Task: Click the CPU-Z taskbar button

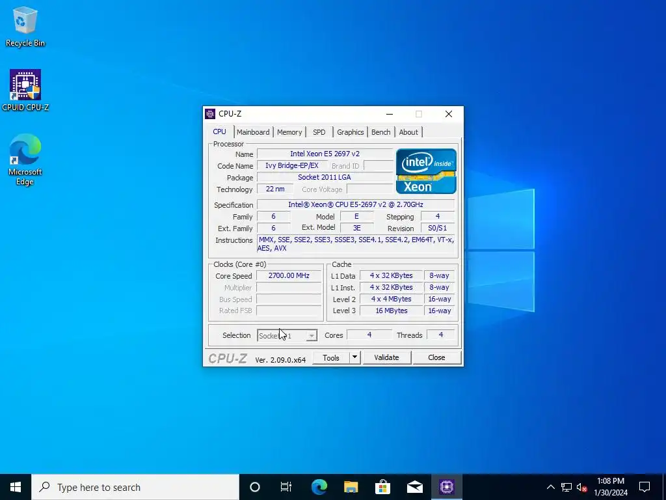Action: pos(447,487)
